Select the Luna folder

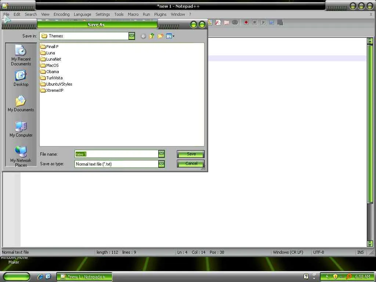pos(48,53)
